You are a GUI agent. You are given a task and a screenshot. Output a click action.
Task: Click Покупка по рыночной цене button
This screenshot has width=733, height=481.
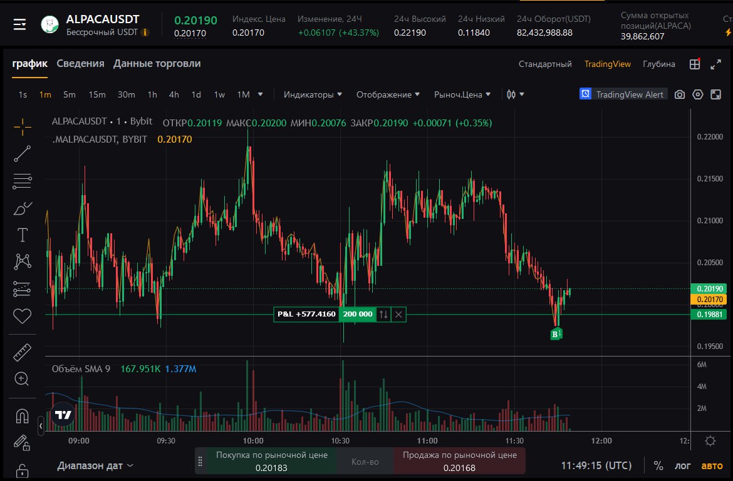(272, 461)
